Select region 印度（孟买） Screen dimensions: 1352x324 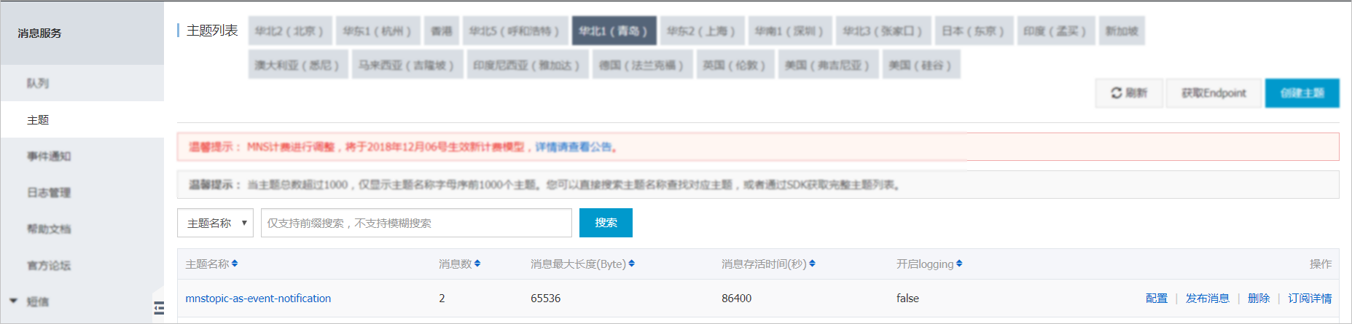click(1055, 31)
